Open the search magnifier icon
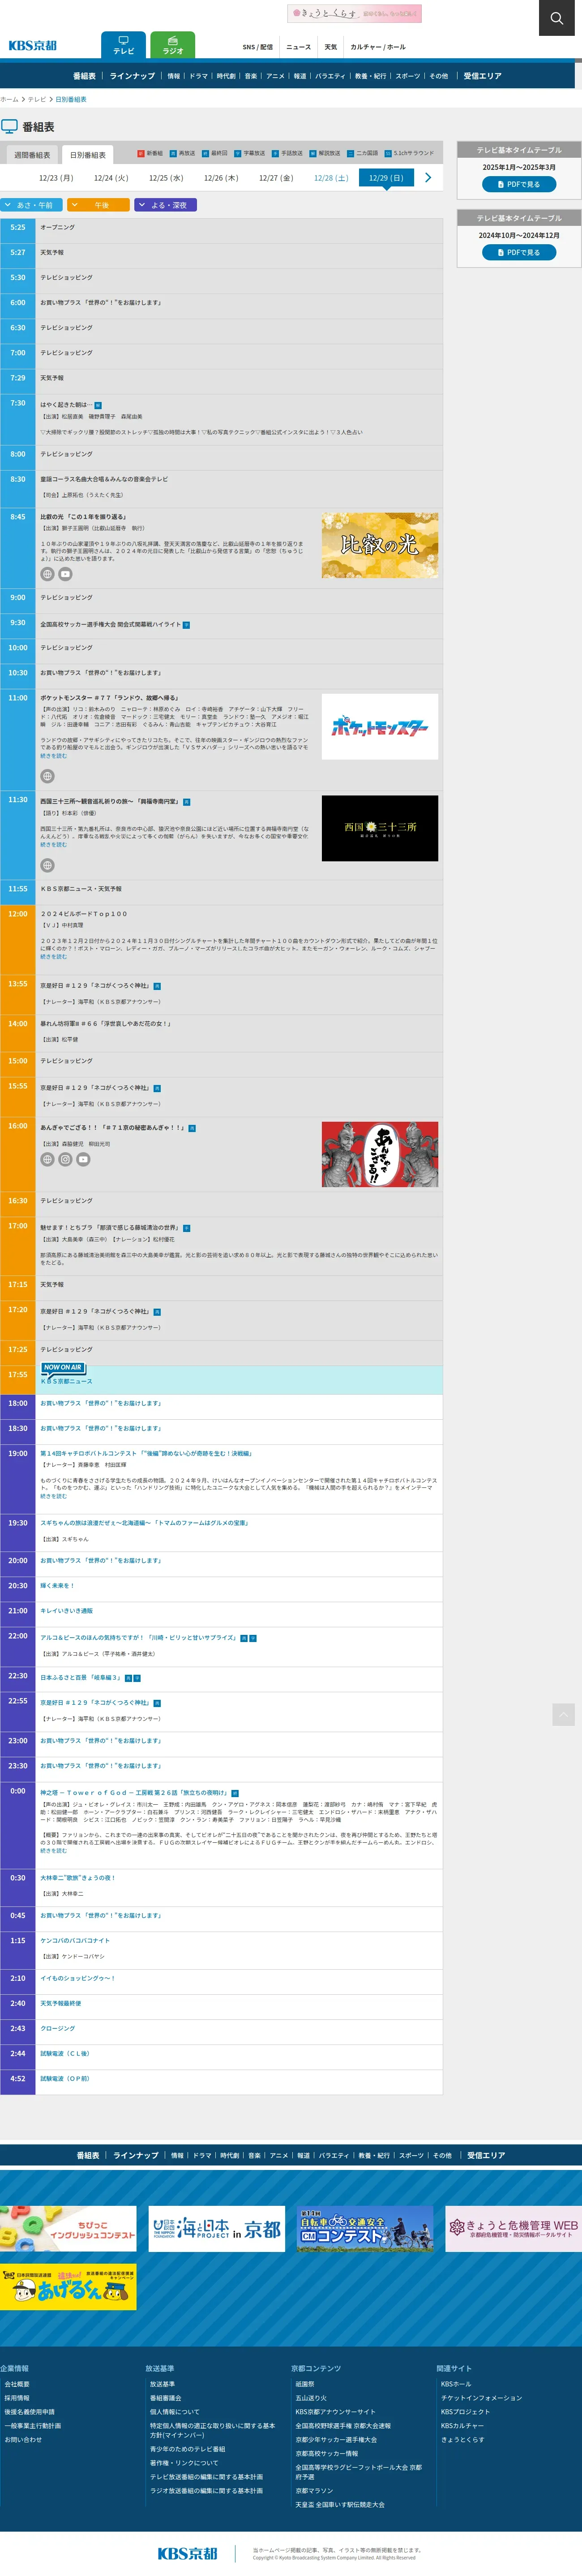The image size is (582, 2576). [x=557, y=18]
